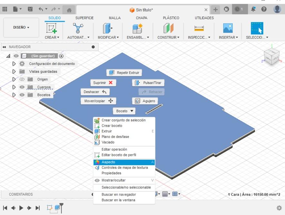Click the Select tool icon
This screenshot has height=215, width=285.
point(257,28)
